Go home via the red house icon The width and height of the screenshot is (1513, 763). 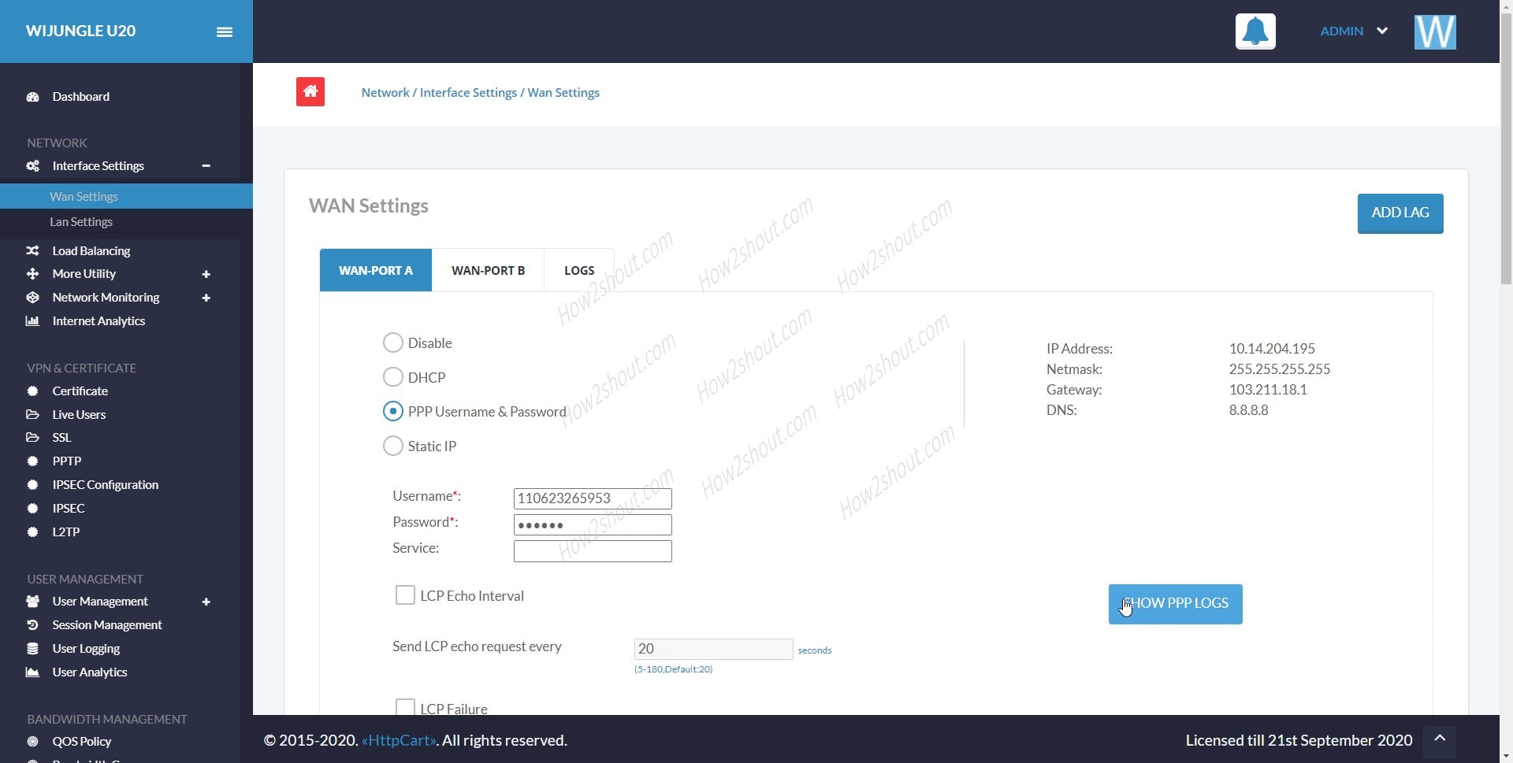(310, 91)
